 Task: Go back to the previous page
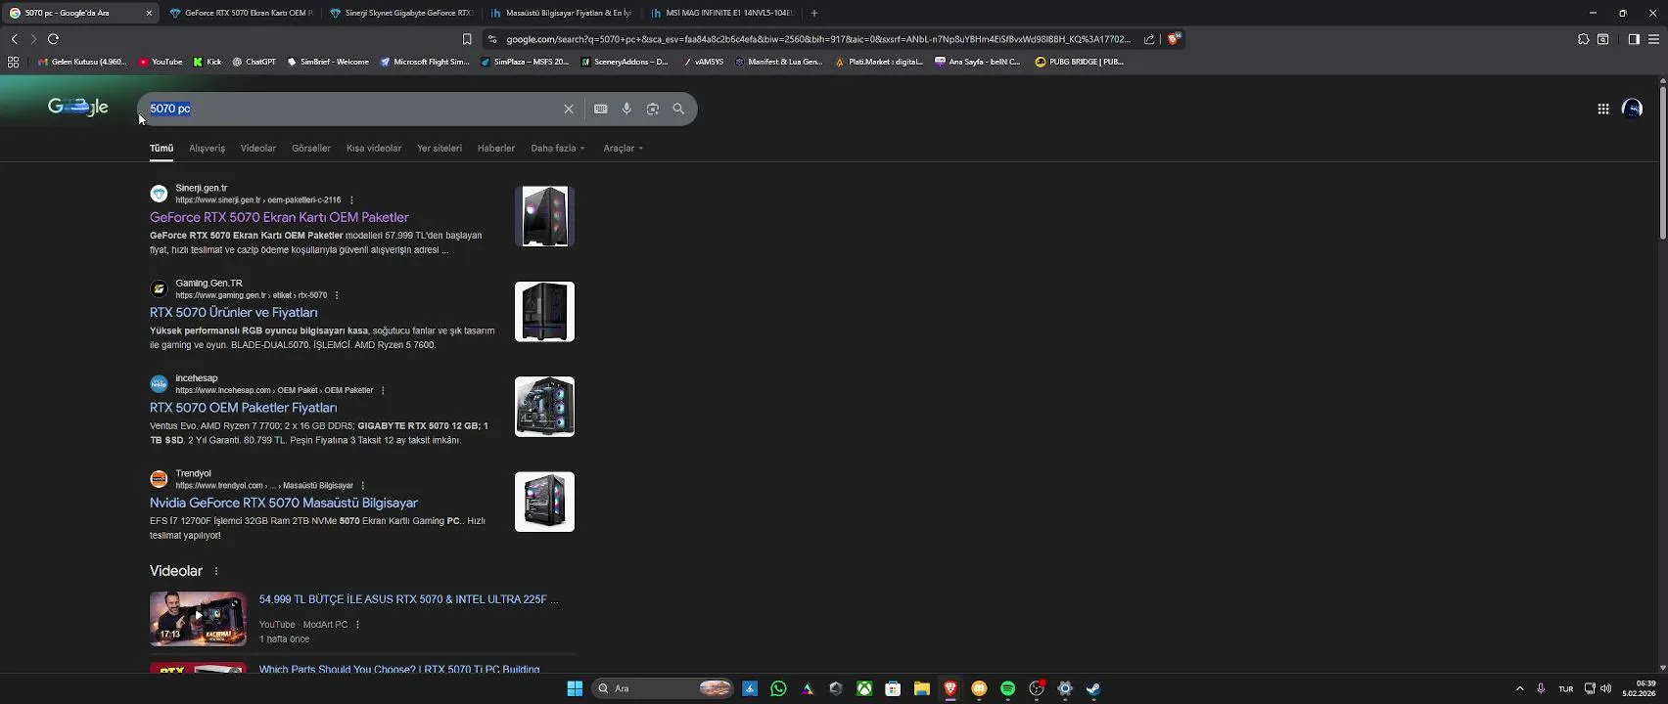tap(14, 39)
